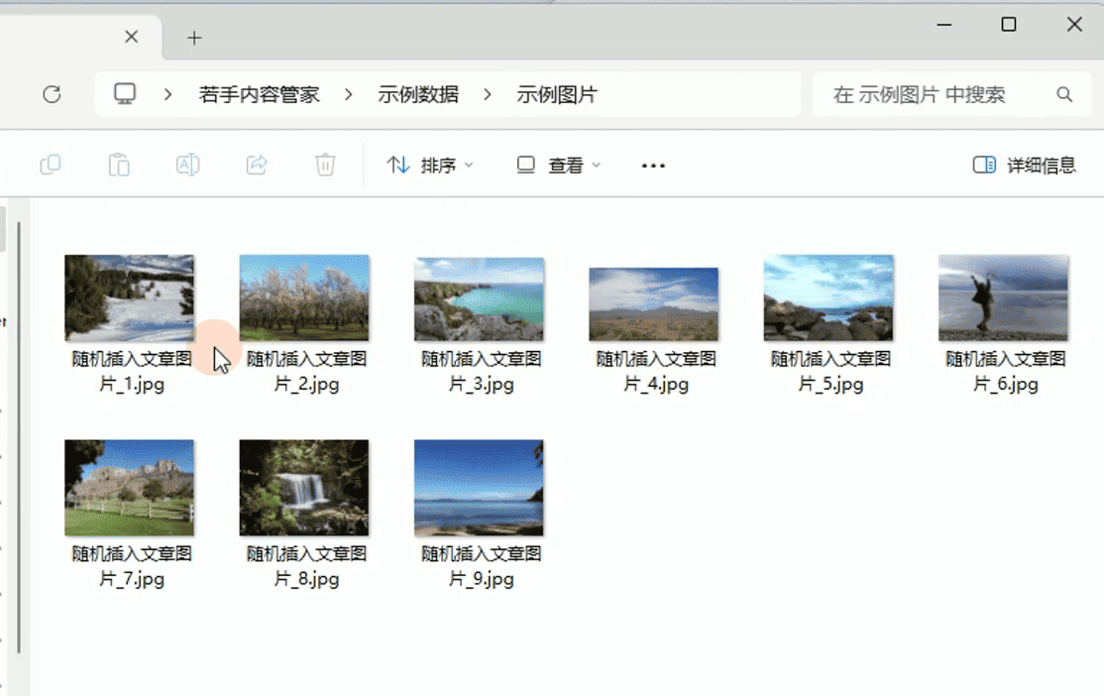Open the 排序 sort dropdown
1104x696 pixels.
(x=430, y=165)
